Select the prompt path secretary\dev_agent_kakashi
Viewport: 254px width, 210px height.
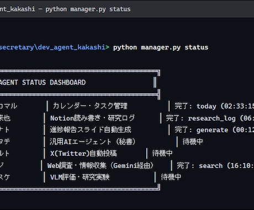[52, 48]
